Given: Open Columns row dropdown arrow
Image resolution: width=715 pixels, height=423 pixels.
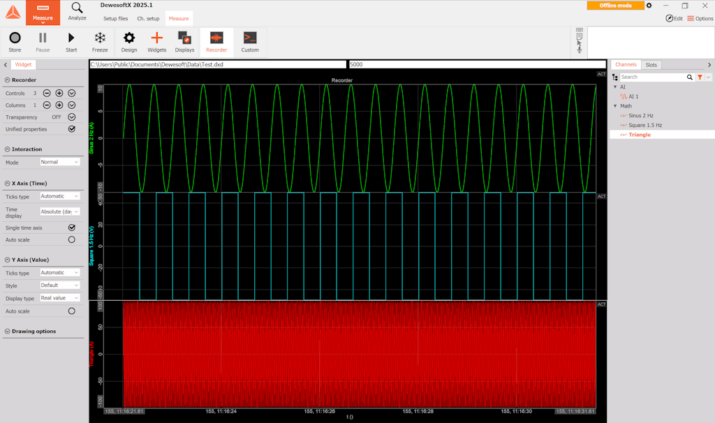Looking at the screenshot, I should (72, 105).
